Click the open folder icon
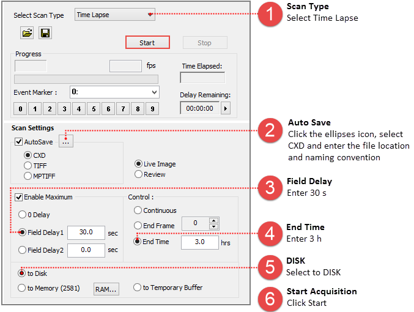This screenshot has width=414, height=312. (26, 32)
